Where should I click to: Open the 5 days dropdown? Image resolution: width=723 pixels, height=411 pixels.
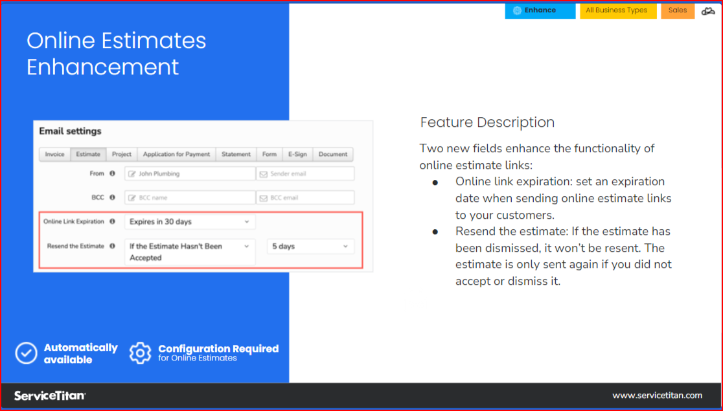coord(311,247)
